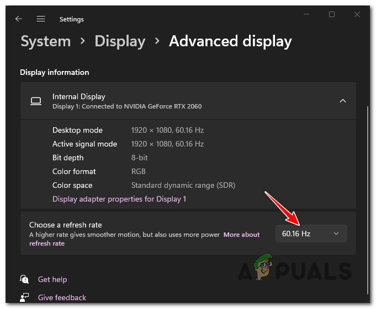Image resolution: width=376 pixels, height=309 pixels.
Task: Open the 60.16 Hz refresh rate dropdown
Action: 311,234
